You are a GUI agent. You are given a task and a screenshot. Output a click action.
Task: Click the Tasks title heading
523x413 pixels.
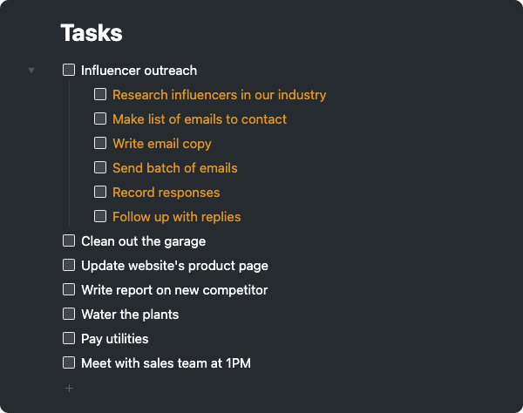point(91,34)
